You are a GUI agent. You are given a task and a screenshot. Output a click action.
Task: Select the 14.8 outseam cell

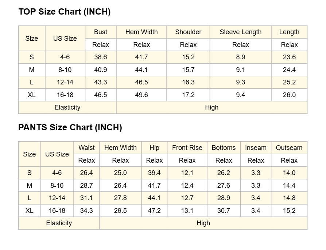coord(289,198)
